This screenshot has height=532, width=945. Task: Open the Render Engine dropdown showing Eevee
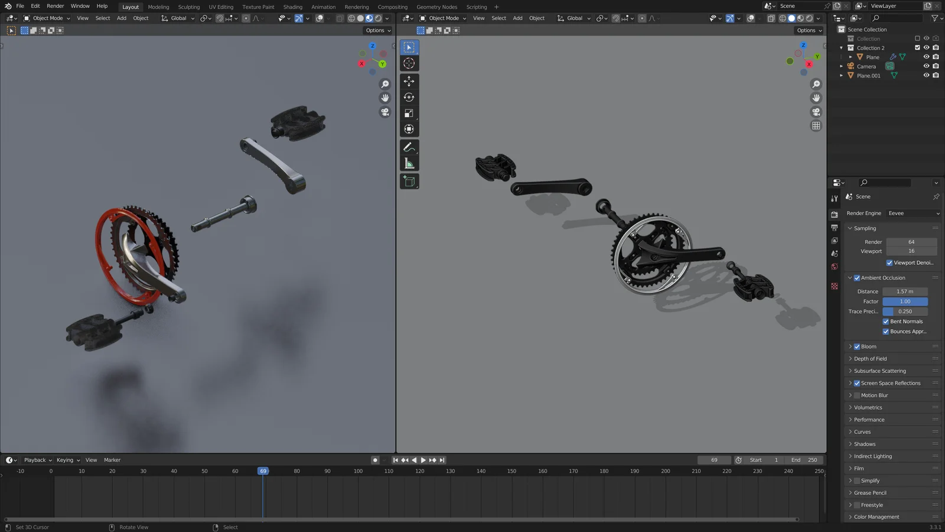(x=913, y=213)
